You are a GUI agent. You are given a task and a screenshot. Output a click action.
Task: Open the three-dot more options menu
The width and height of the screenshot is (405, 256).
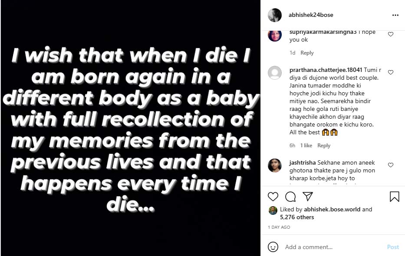395,15
